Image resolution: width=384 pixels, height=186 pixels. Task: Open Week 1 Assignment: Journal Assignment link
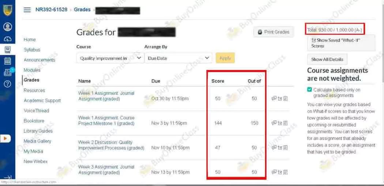pos(106,96)
